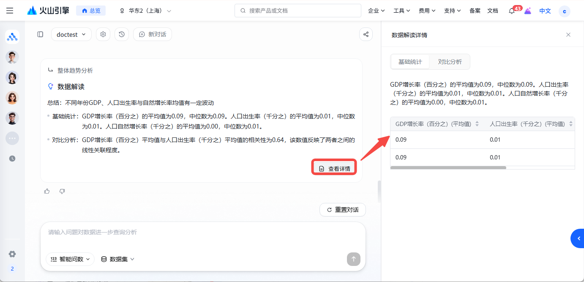Image resolution: width=584 pixels, height=282 pixels.
Task: Open the 支持 menu
Action: point(453,11)
